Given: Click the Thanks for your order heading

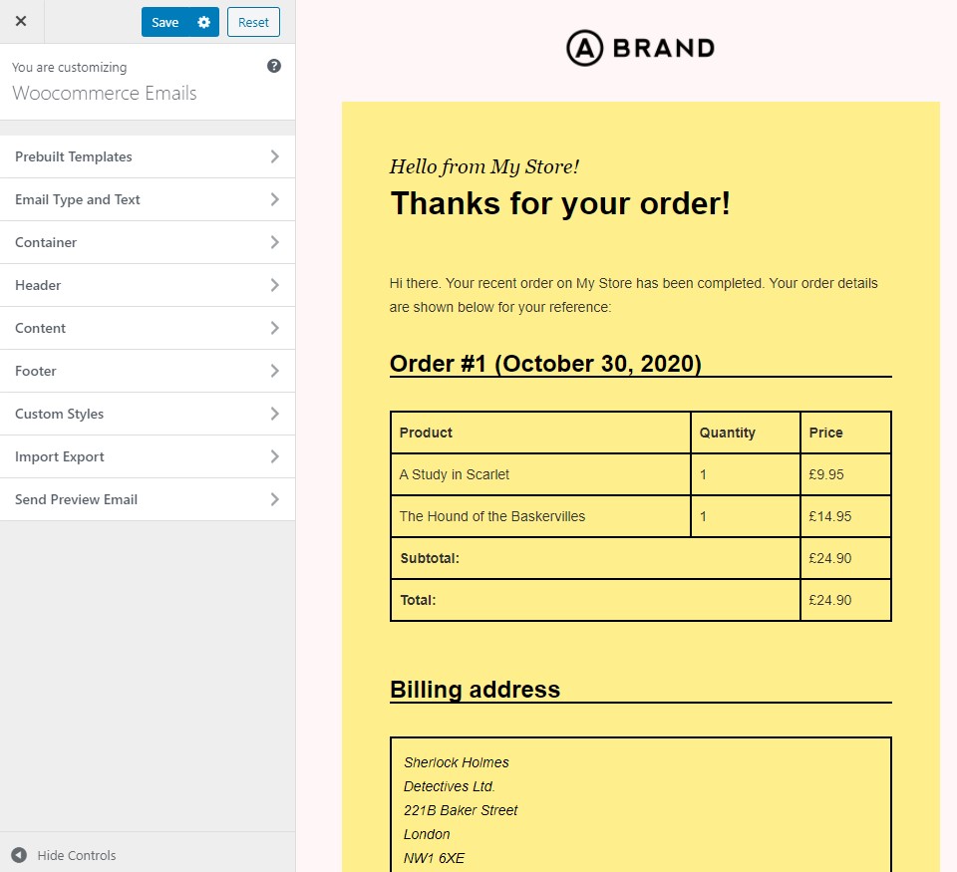Looking at the screenshot, I should 560,203.
